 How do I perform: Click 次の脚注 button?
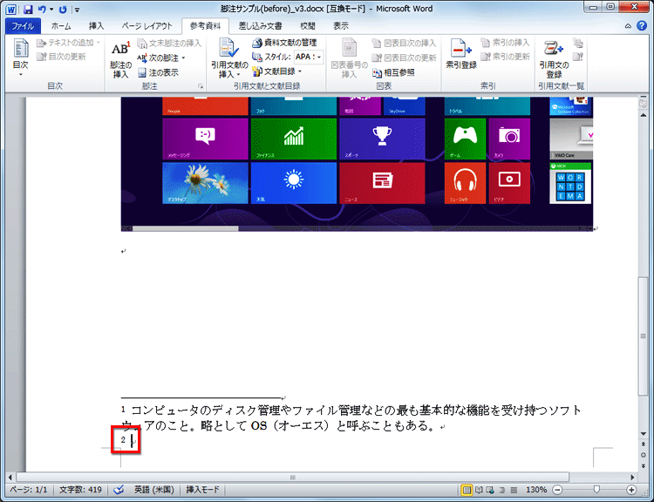pos(158,58)
